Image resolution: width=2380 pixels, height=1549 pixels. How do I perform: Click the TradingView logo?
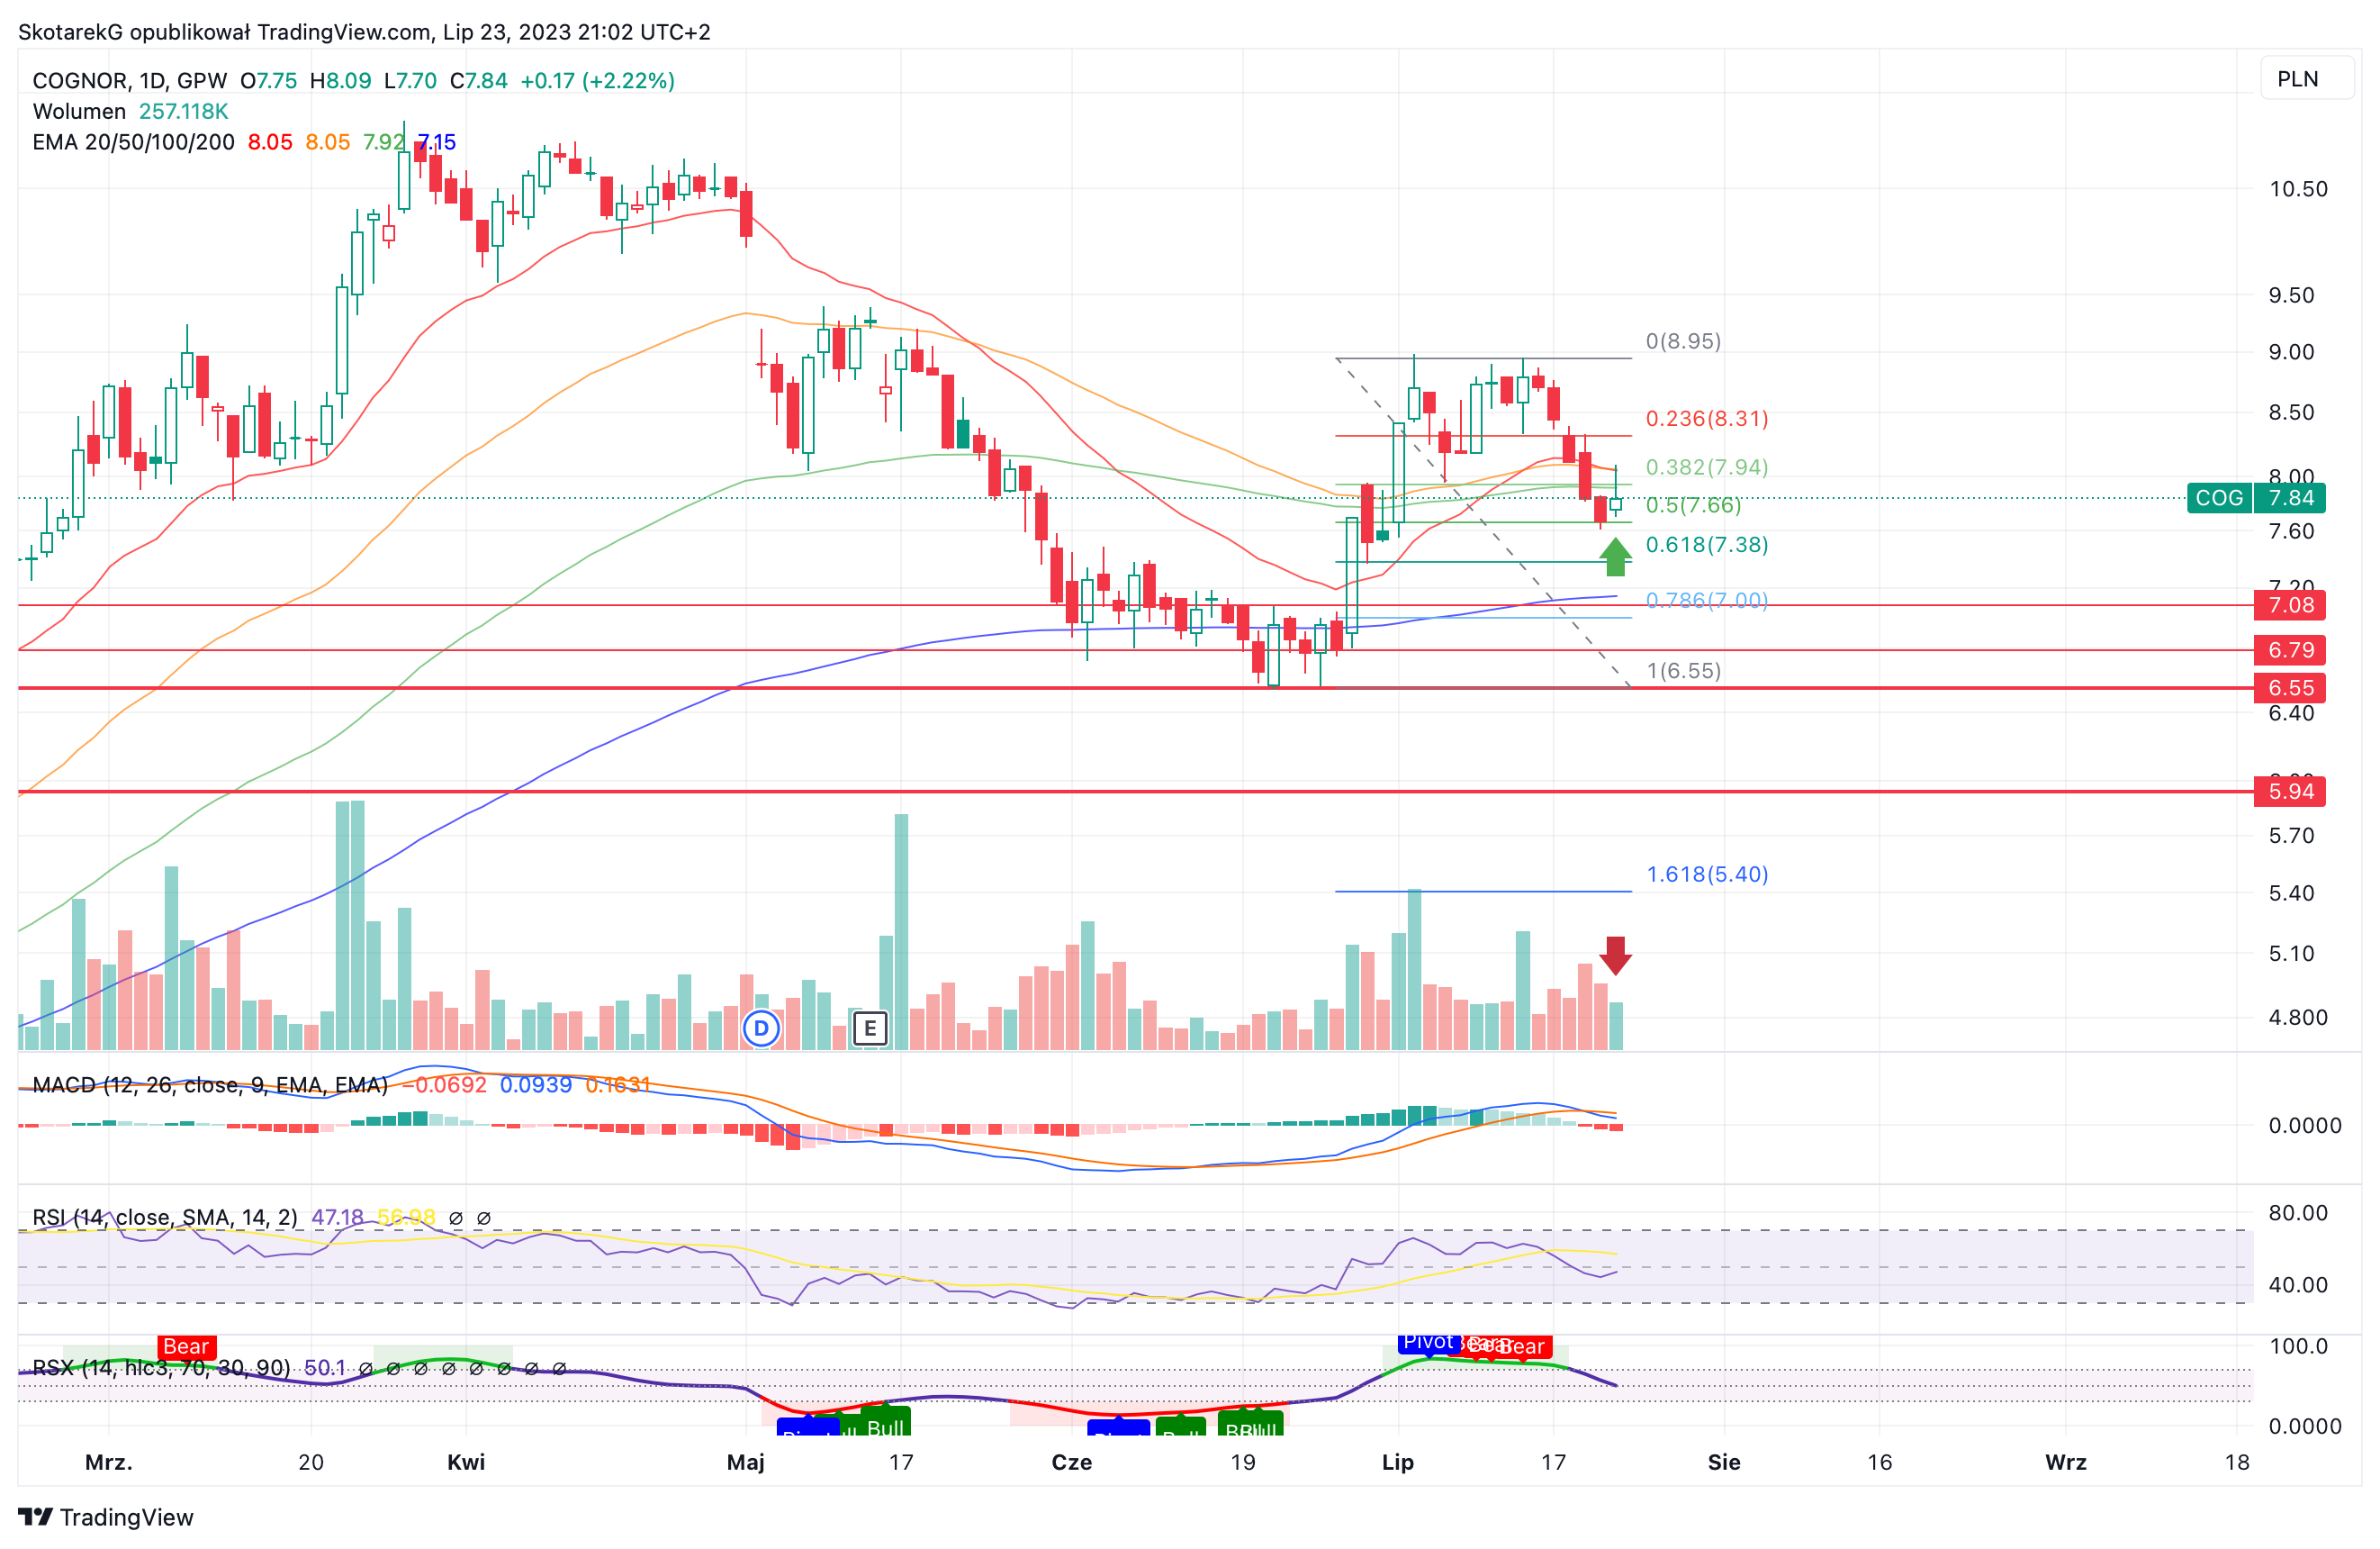(106, 1517)
